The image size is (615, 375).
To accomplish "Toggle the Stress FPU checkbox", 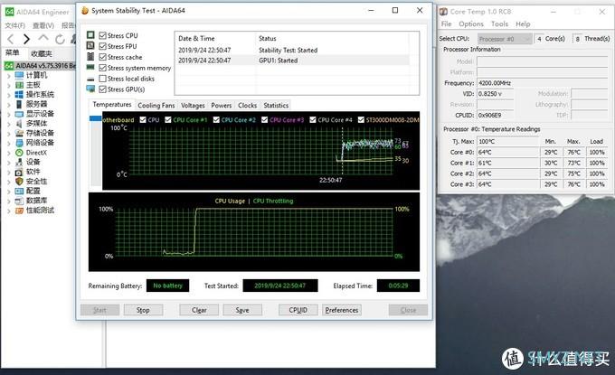I will [x=103, y=46].
